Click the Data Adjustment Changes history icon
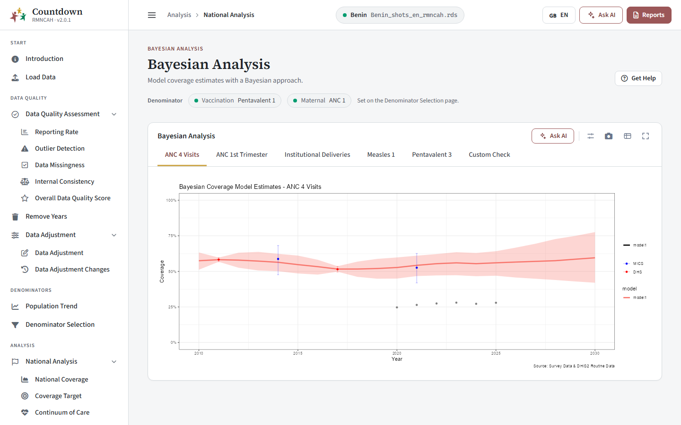 point(25,270)
